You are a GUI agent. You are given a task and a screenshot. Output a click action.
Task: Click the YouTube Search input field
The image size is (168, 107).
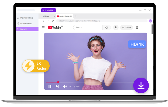[x=88, y=27]
